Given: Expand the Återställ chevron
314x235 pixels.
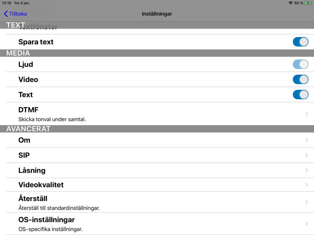Looking at the screenshot, I should [x=306, y=202].
